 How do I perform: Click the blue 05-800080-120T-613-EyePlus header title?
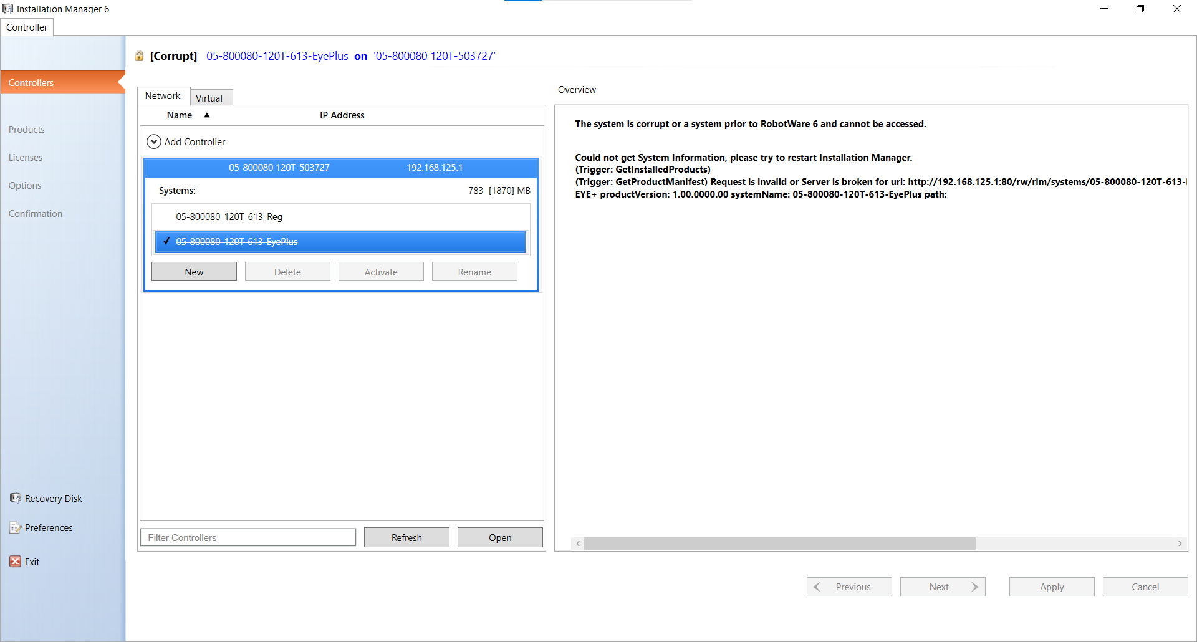(277, 56)
